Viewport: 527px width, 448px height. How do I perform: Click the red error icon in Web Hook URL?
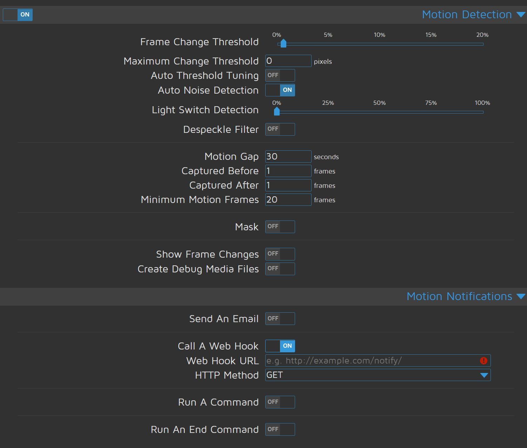coord(483,361)
